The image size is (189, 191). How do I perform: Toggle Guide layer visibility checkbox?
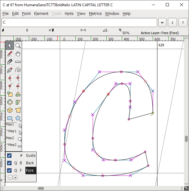pos(9,156)
